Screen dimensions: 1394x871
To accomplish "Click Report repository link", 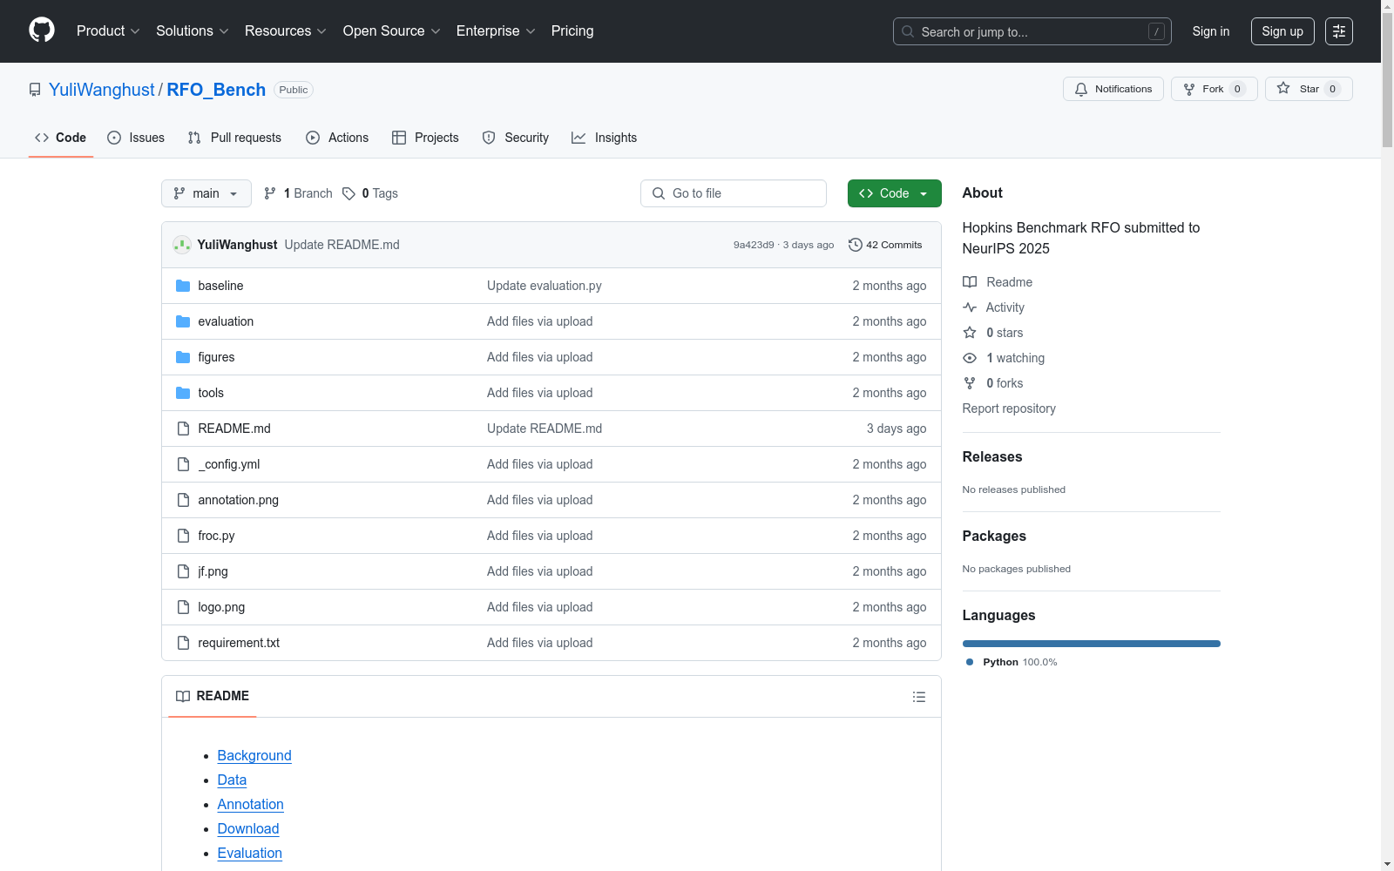I will [1009, 408].
